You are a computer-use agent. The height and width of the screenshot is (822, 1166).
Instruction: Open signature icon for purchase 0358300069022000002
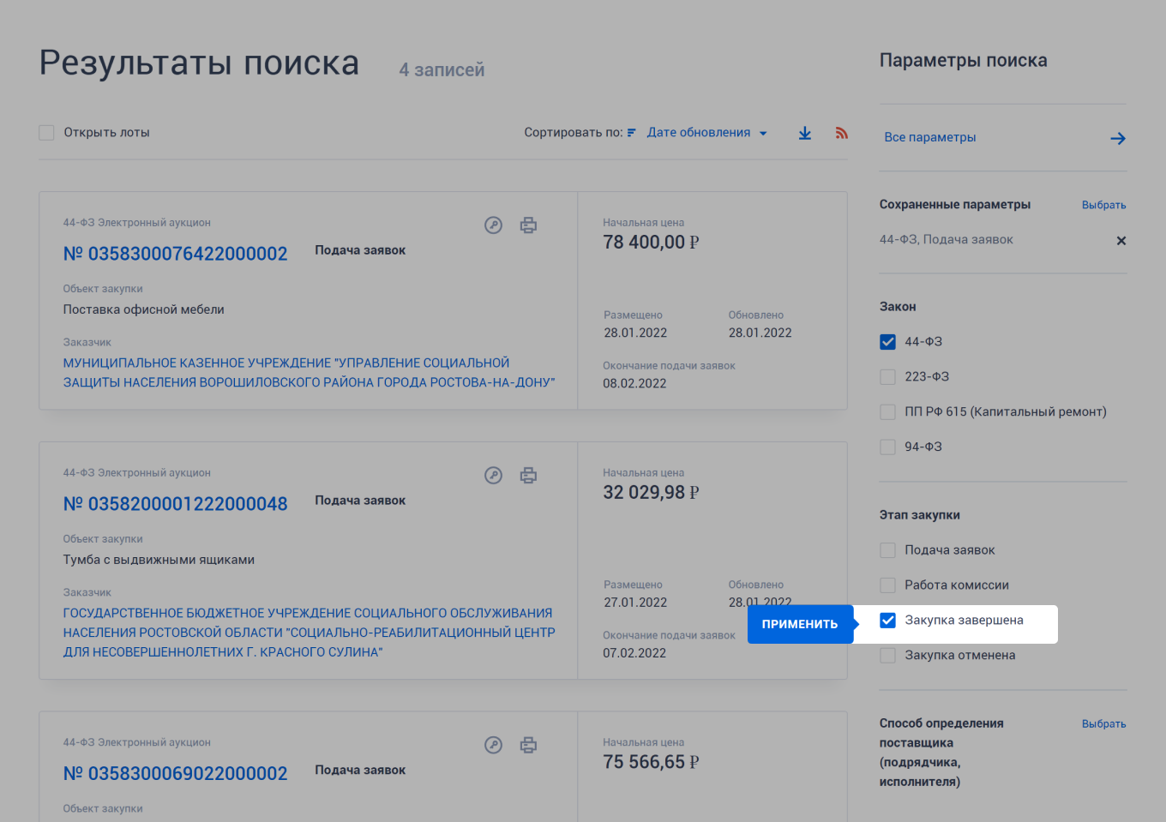[x=493, y=745]
